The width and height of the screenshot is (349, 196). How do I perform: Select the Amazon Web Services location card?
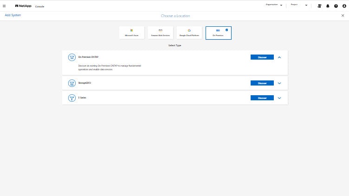click(x=160, y=32)
